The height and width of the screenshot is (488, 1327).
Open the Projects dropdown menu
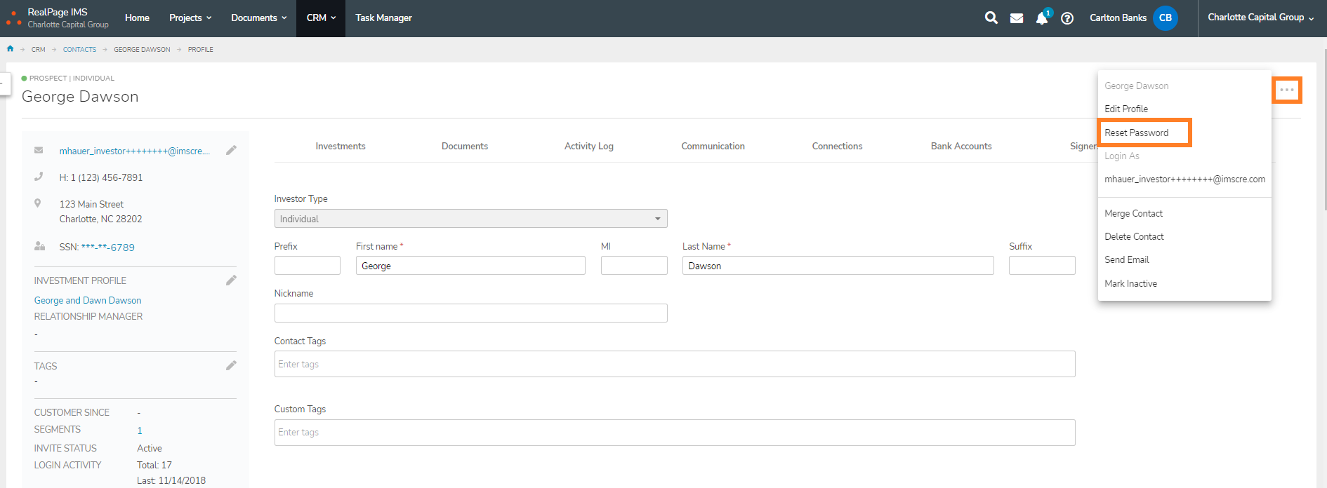[190, 18]
